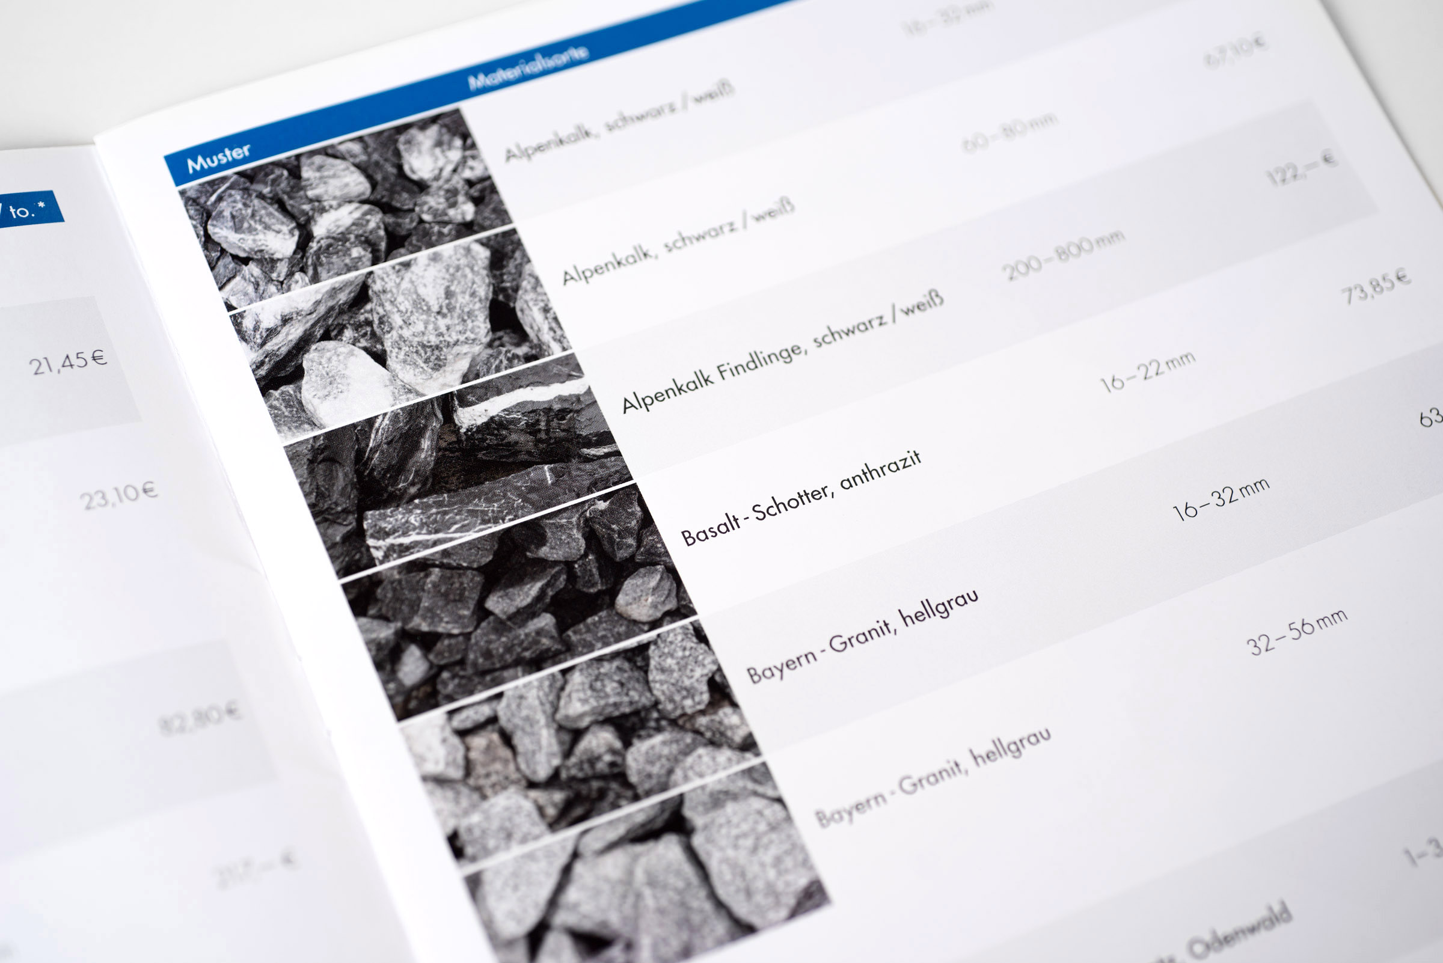
Task: Click the 32–56 mm size text
Action: click(1297, 632)
